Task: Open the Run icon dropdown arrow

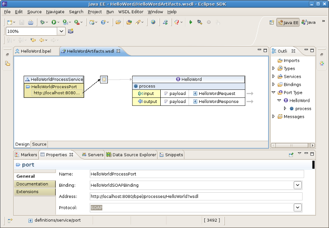Action: click(x=59, y=22)
